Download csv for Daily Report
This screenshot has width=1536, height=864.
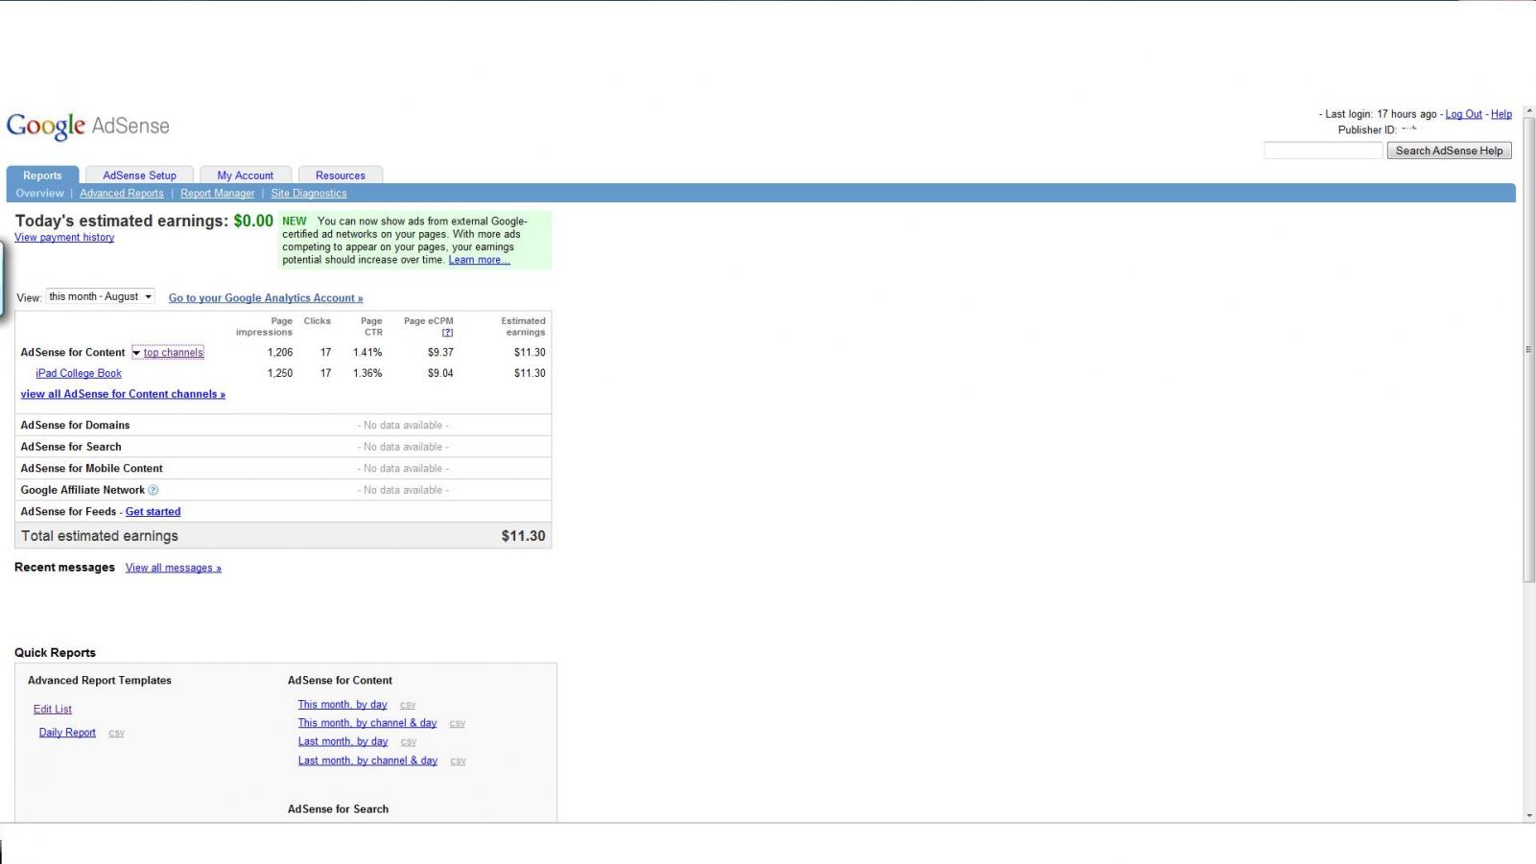pyautogui.click(x=116, y=734)
